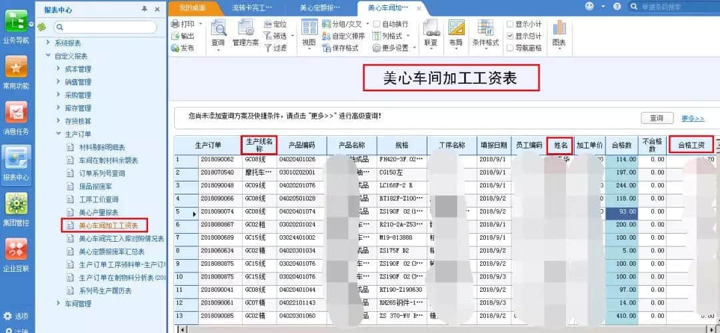Click the 联查 binoculars toolbar icon
720x333 pixels.
(x=431, y=29)
